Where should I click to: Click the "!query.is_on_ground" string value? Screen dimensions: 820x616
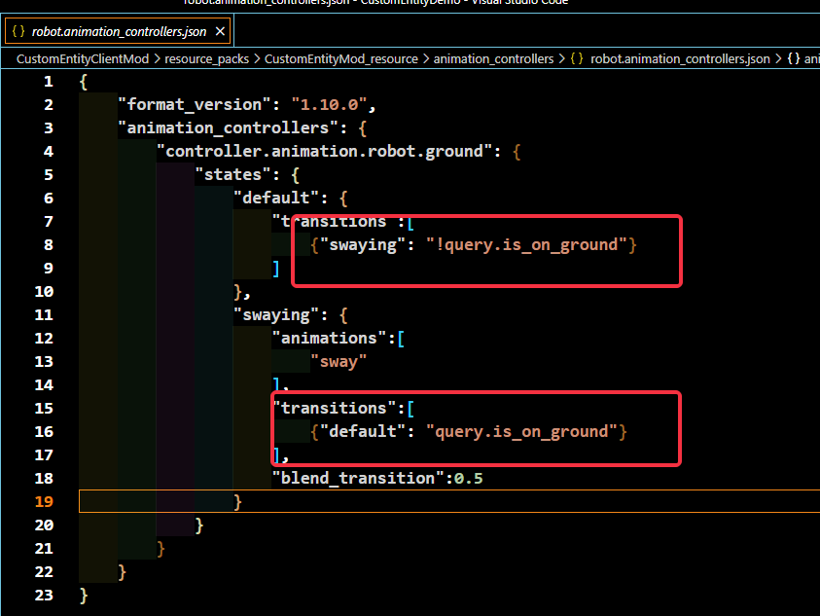(526, 245)
